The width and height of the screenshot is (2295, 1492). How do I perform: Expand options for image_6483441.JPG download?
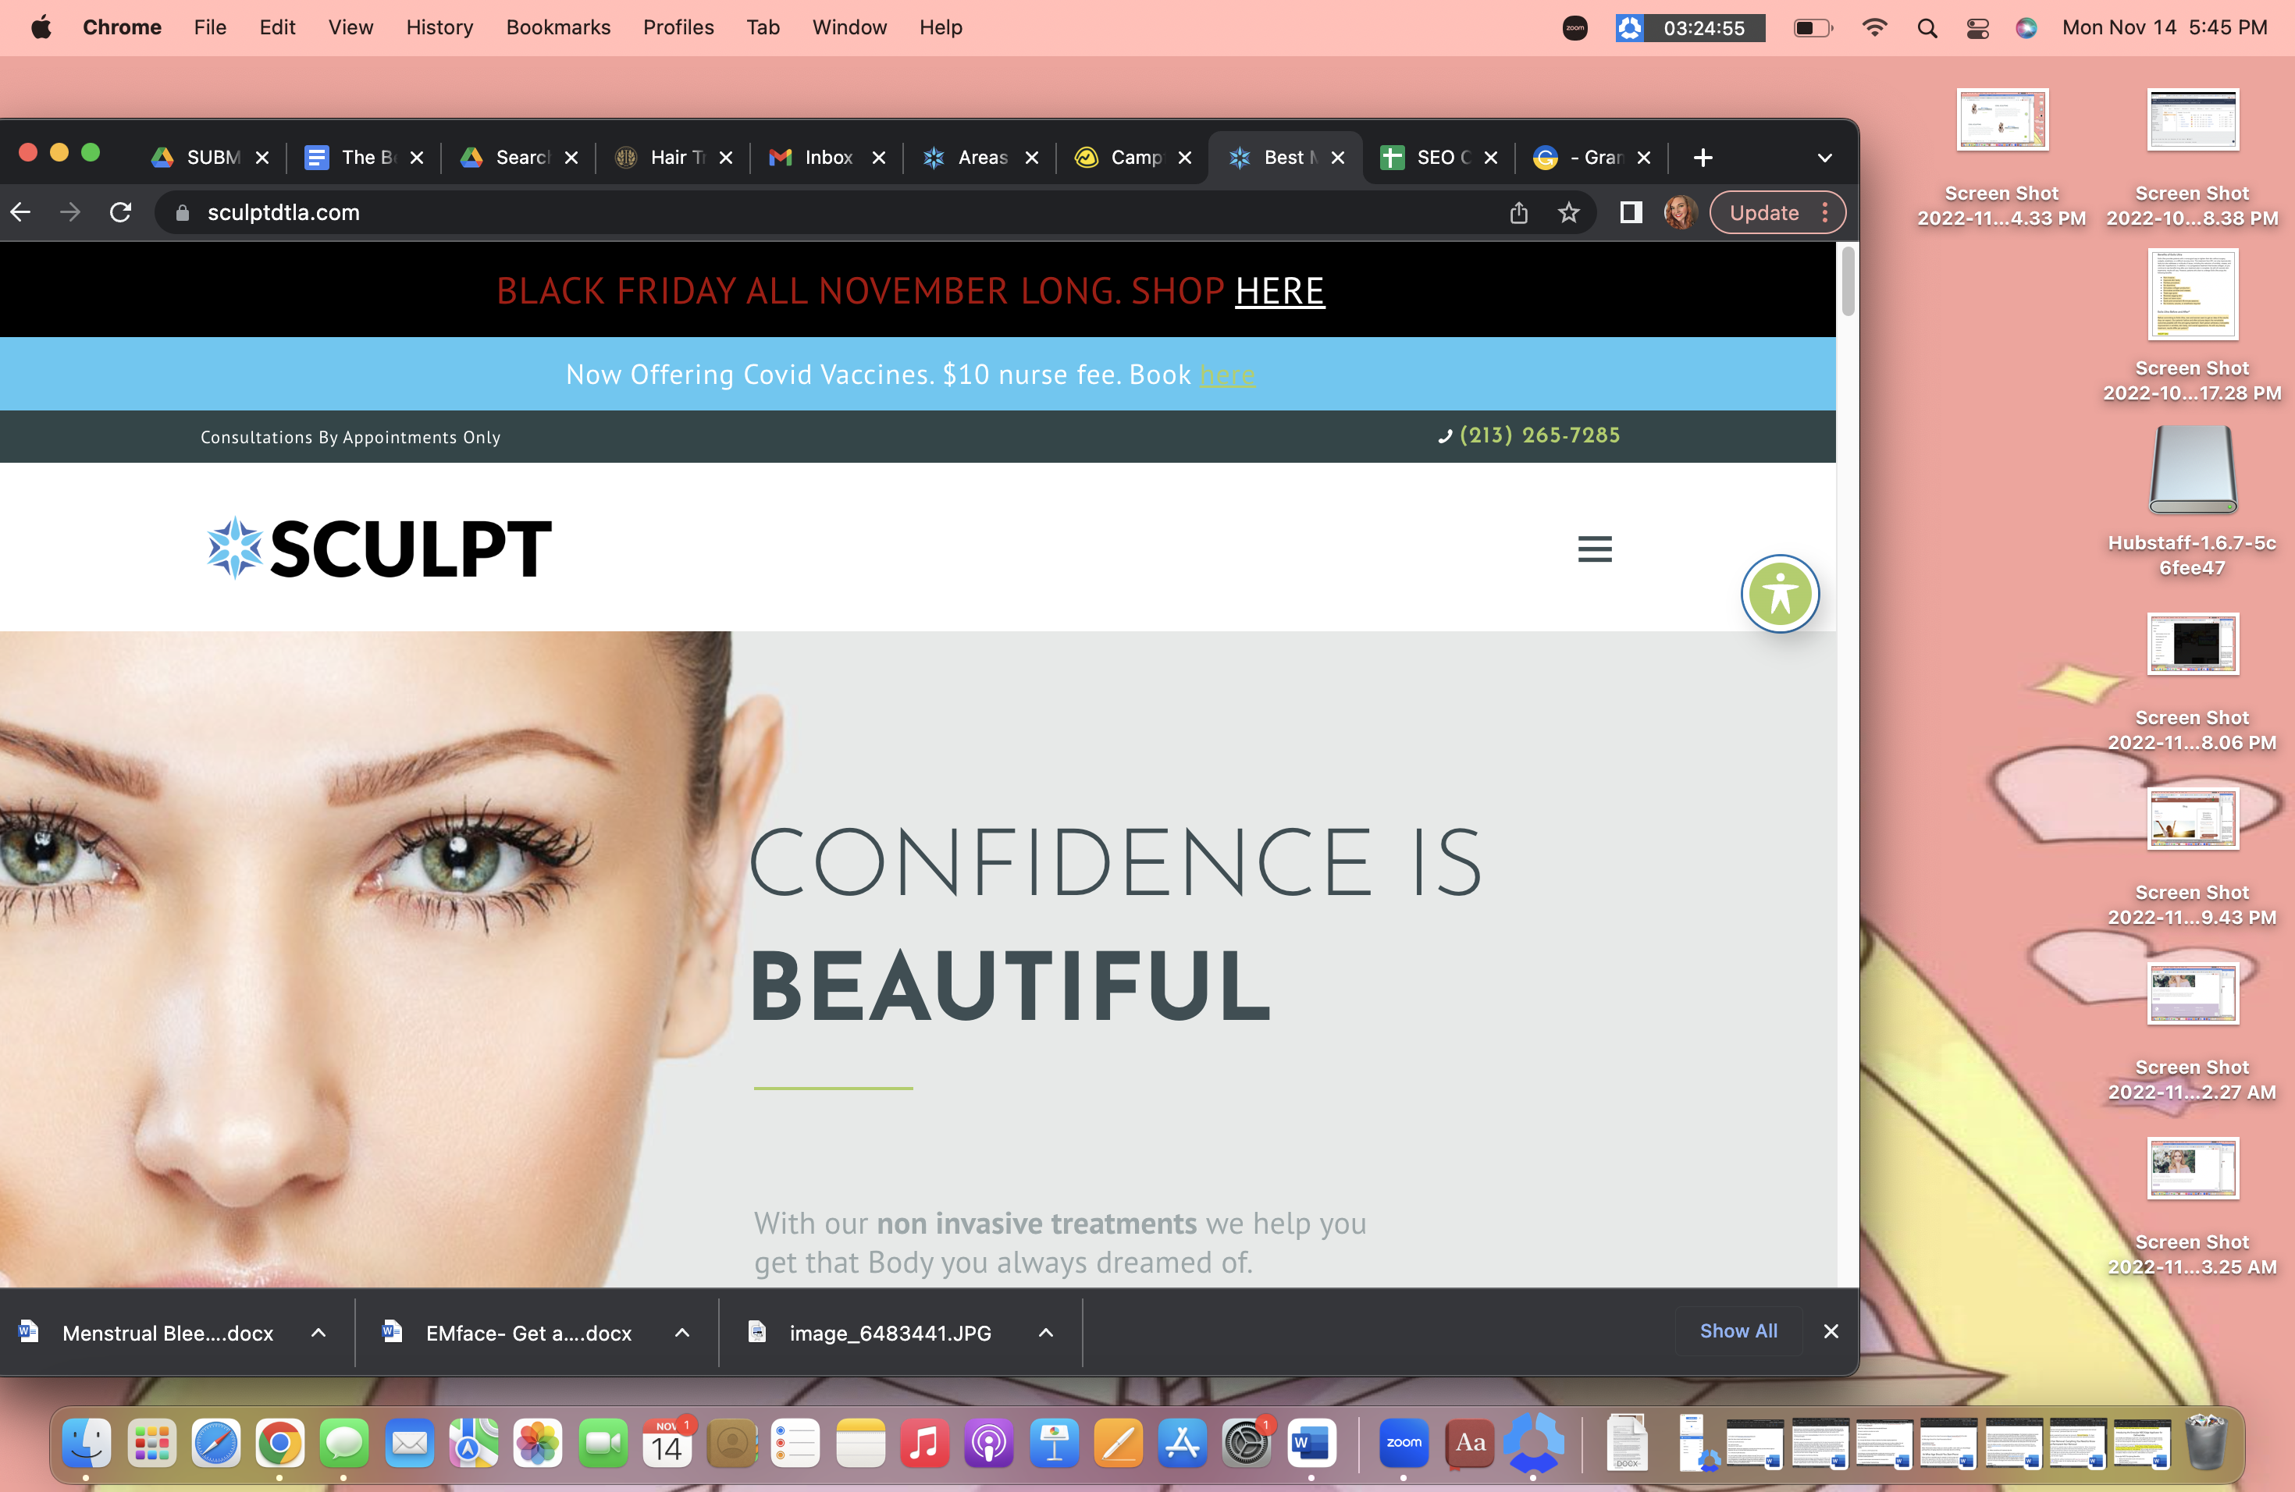point(1045,1333)
